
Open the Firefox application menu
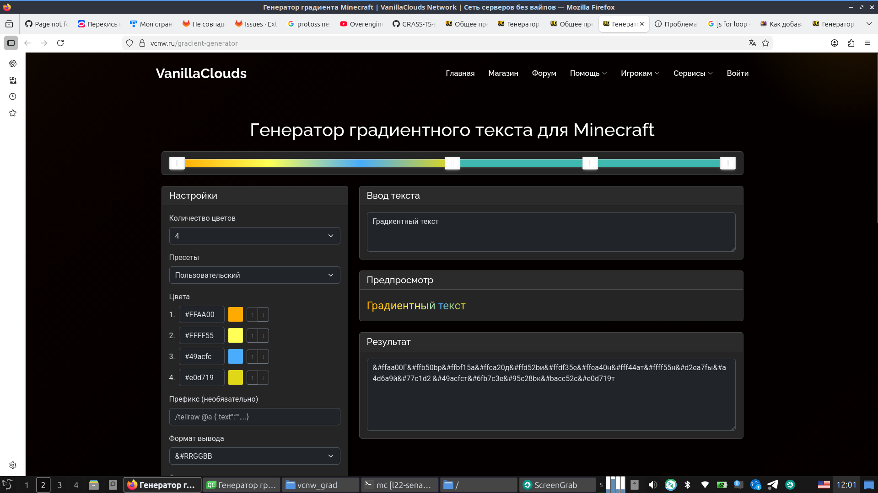point(867,43)
